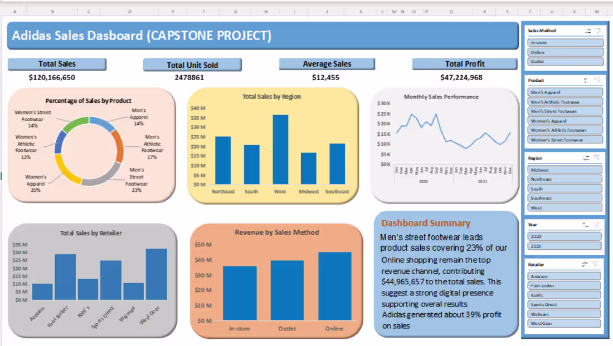Click the Online bar in Revenue chart

point(335,286)
